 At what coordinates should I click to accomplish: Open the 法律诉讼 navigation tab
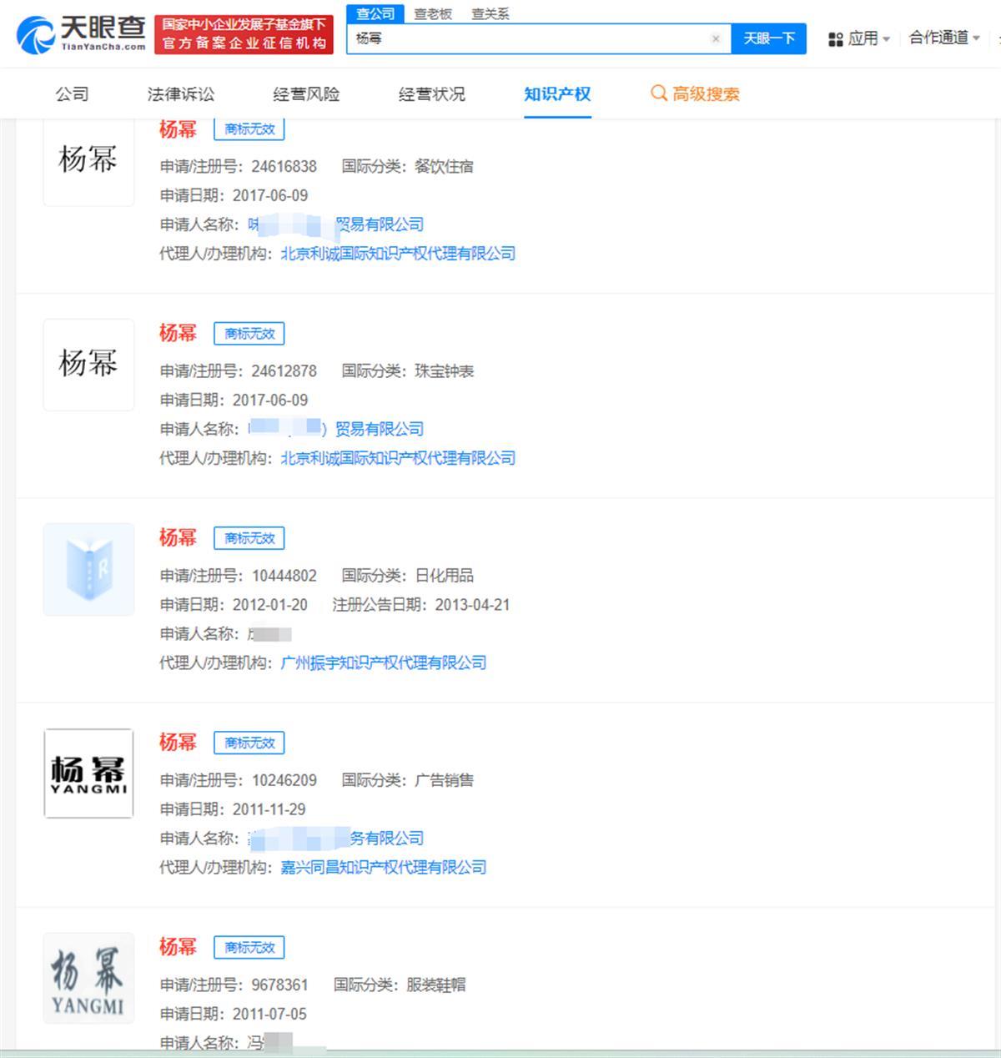pos(180,94)
